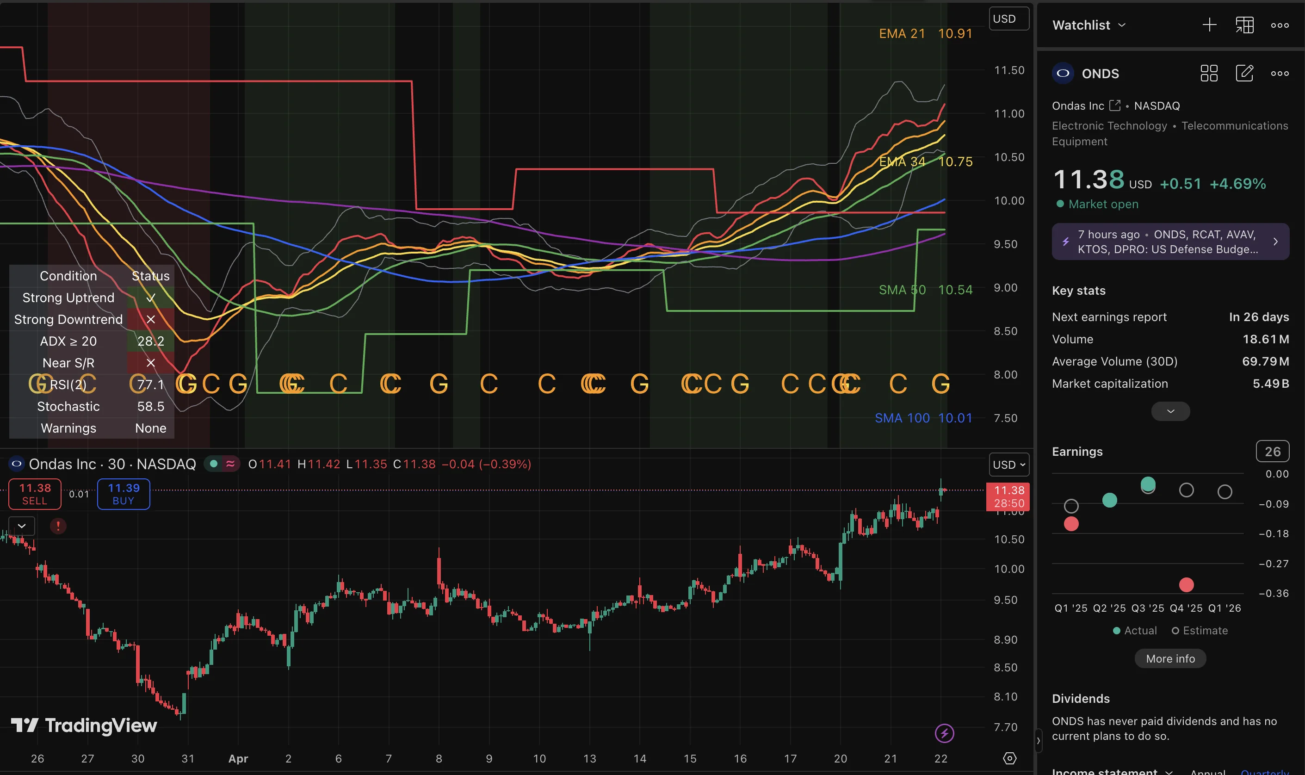This screenshot has height=775, width=1305.
Task: Click the Warnings None row
Action: (92, 428)
